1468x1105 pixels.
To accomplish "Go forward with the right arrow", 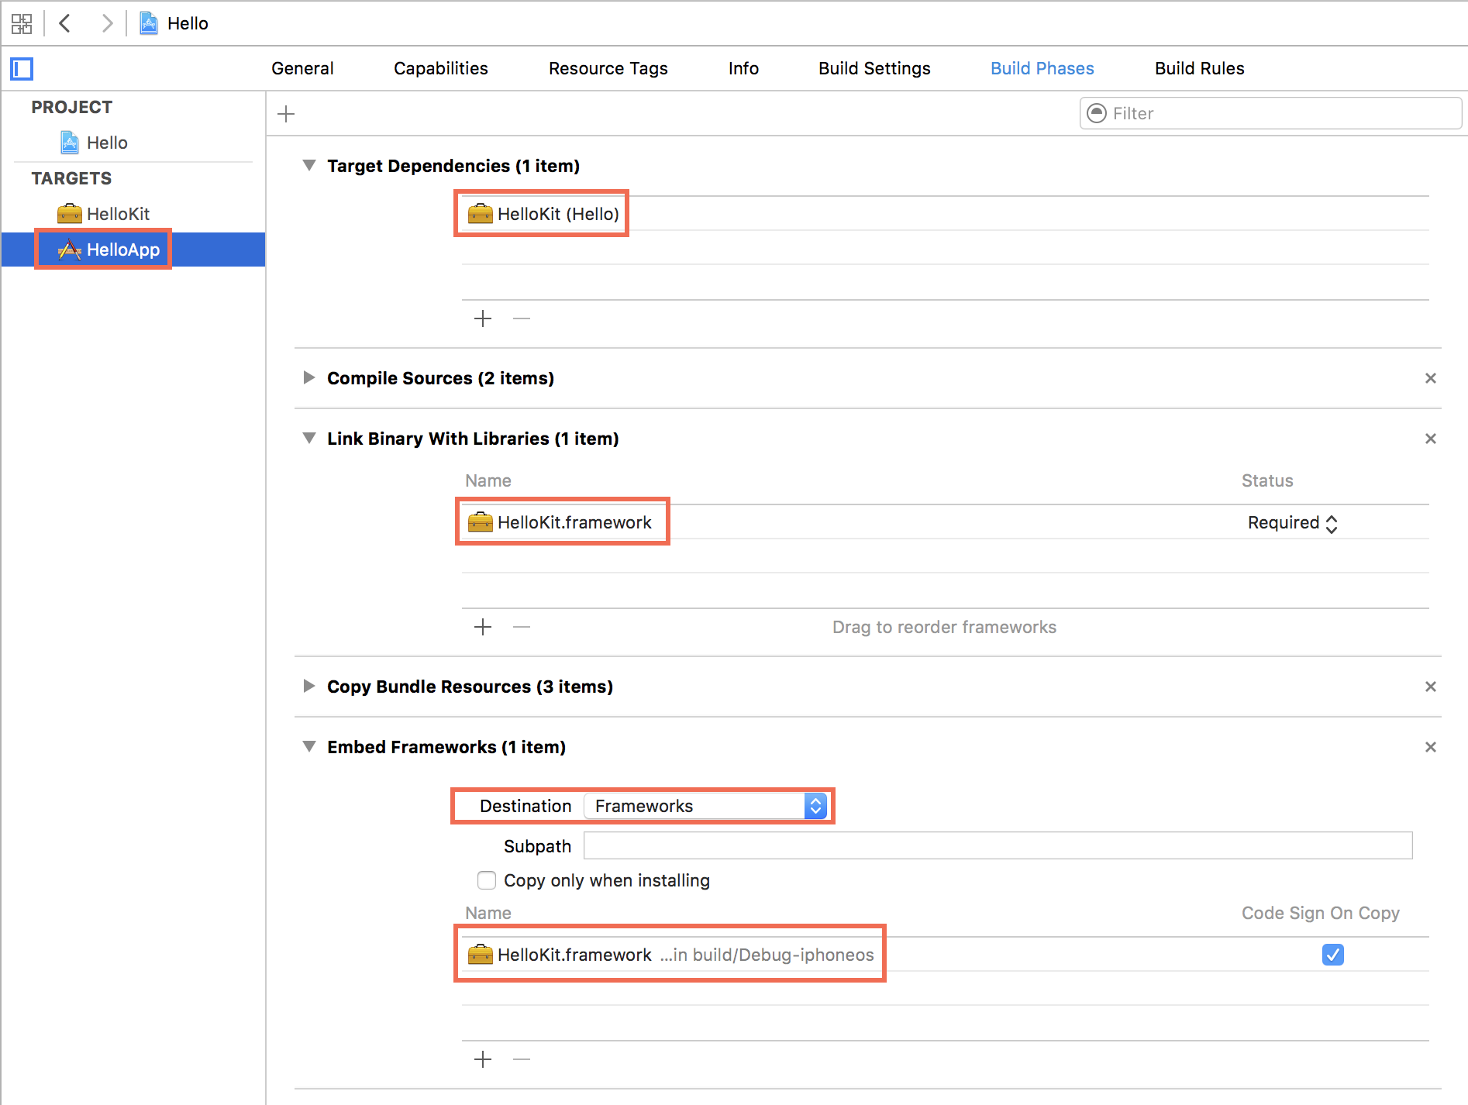I will click(x=107, y=24).
